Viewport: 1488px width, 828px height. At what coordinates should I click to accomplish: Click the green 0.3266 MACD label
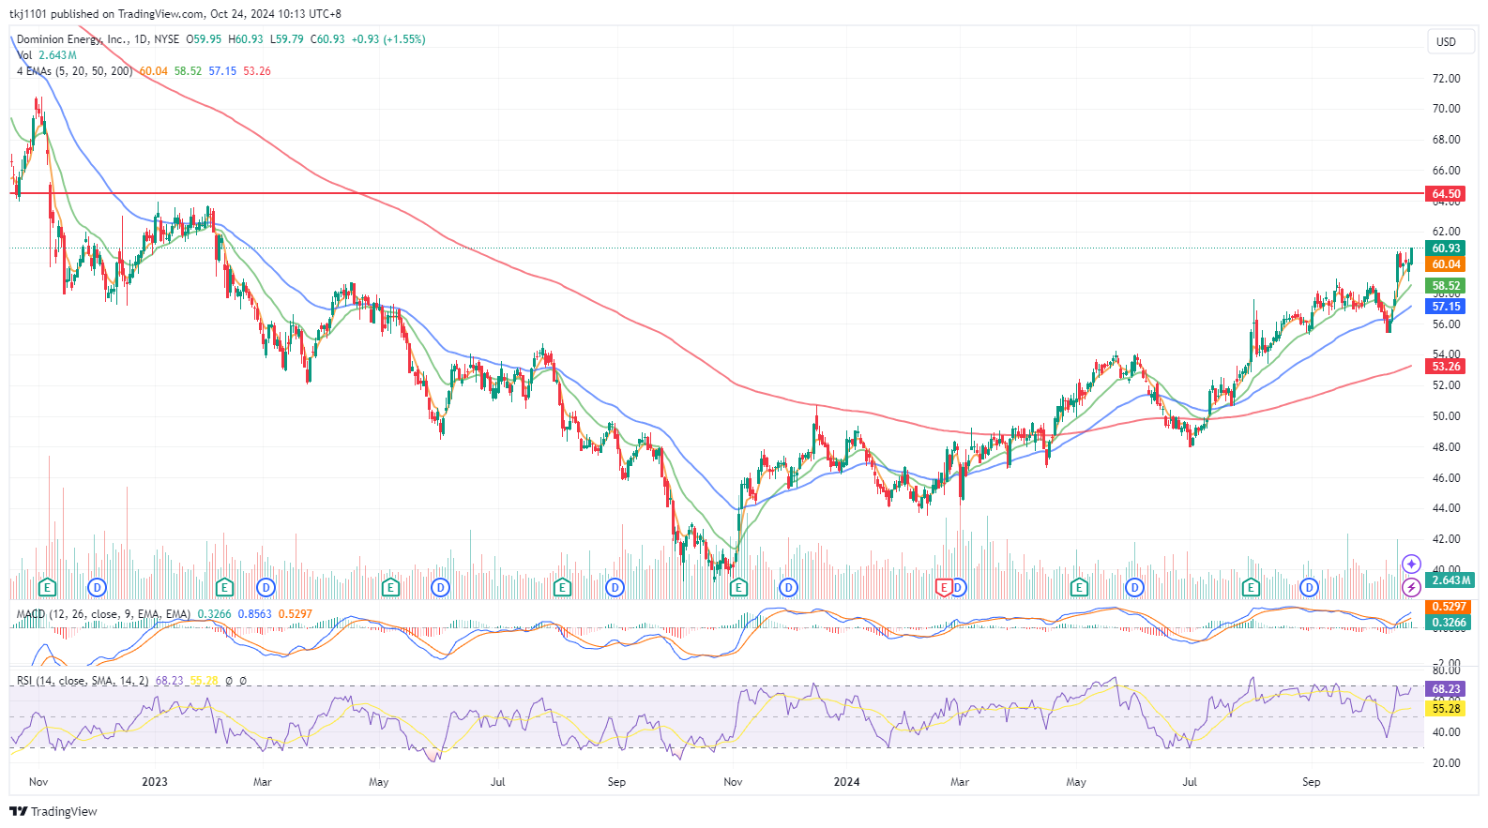coord(1450,623)
